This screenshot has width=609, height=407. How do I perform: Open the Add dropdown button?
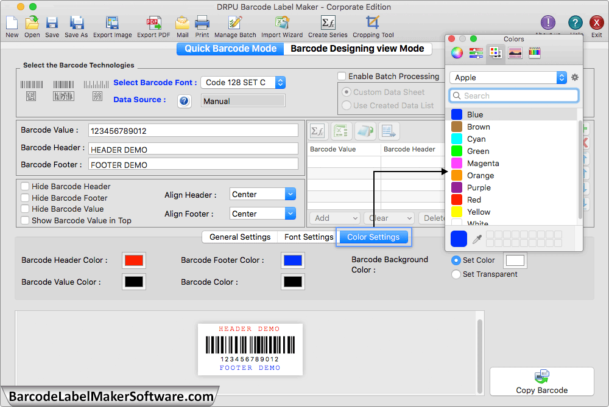click(x=335, y=218)
